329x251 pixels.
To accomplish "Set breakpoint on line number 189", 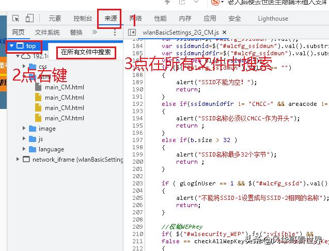I will 137,82.
